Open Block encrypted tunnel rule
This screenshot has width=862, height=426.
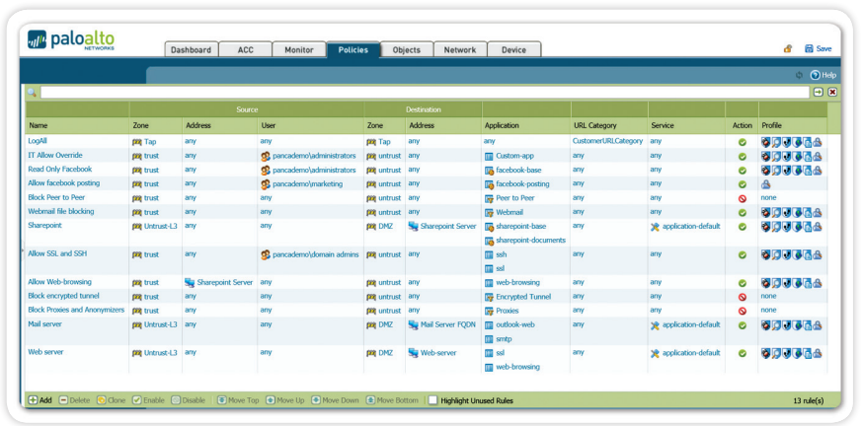pos(64,296)
